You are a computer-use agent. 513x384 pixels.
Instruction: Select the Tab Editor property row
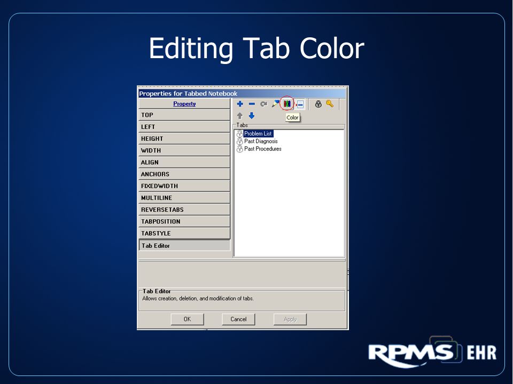(184, 245)
